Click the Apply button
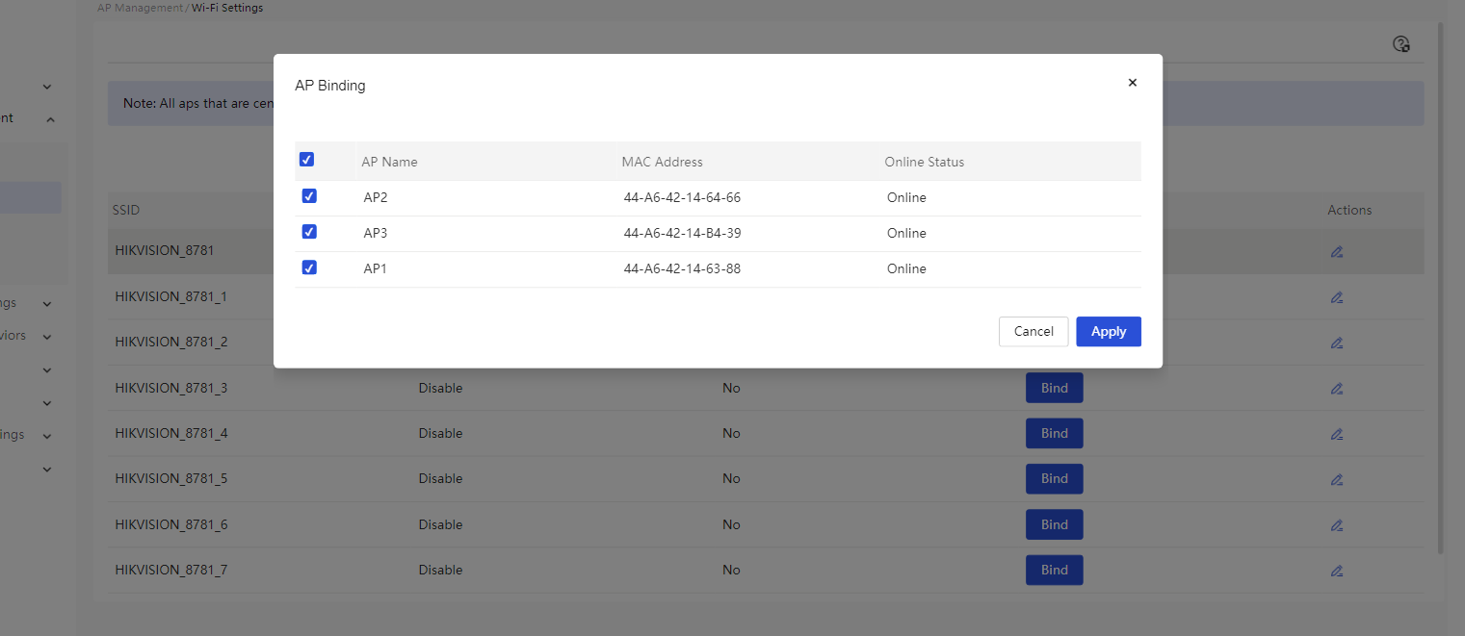 click(1108, 331)
